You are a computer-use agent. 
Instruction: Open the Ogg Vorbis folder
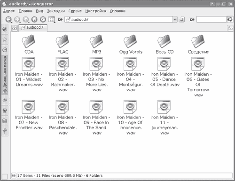[131, 44]
